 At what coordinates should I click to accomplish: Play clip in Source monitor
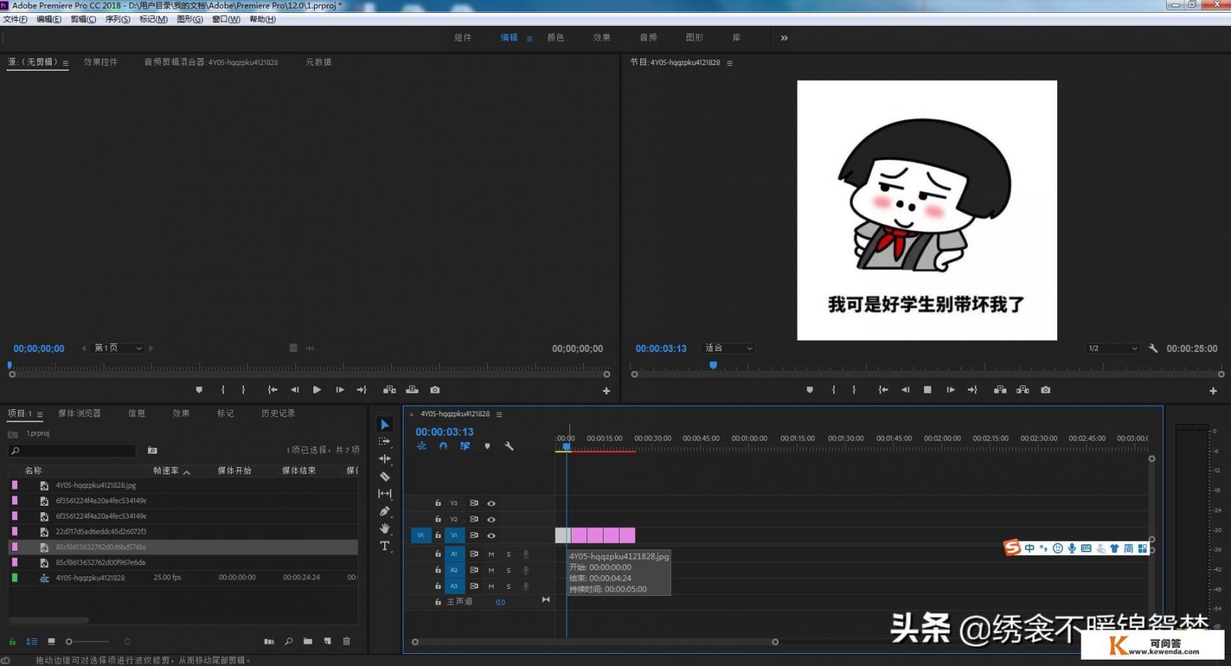317,390
